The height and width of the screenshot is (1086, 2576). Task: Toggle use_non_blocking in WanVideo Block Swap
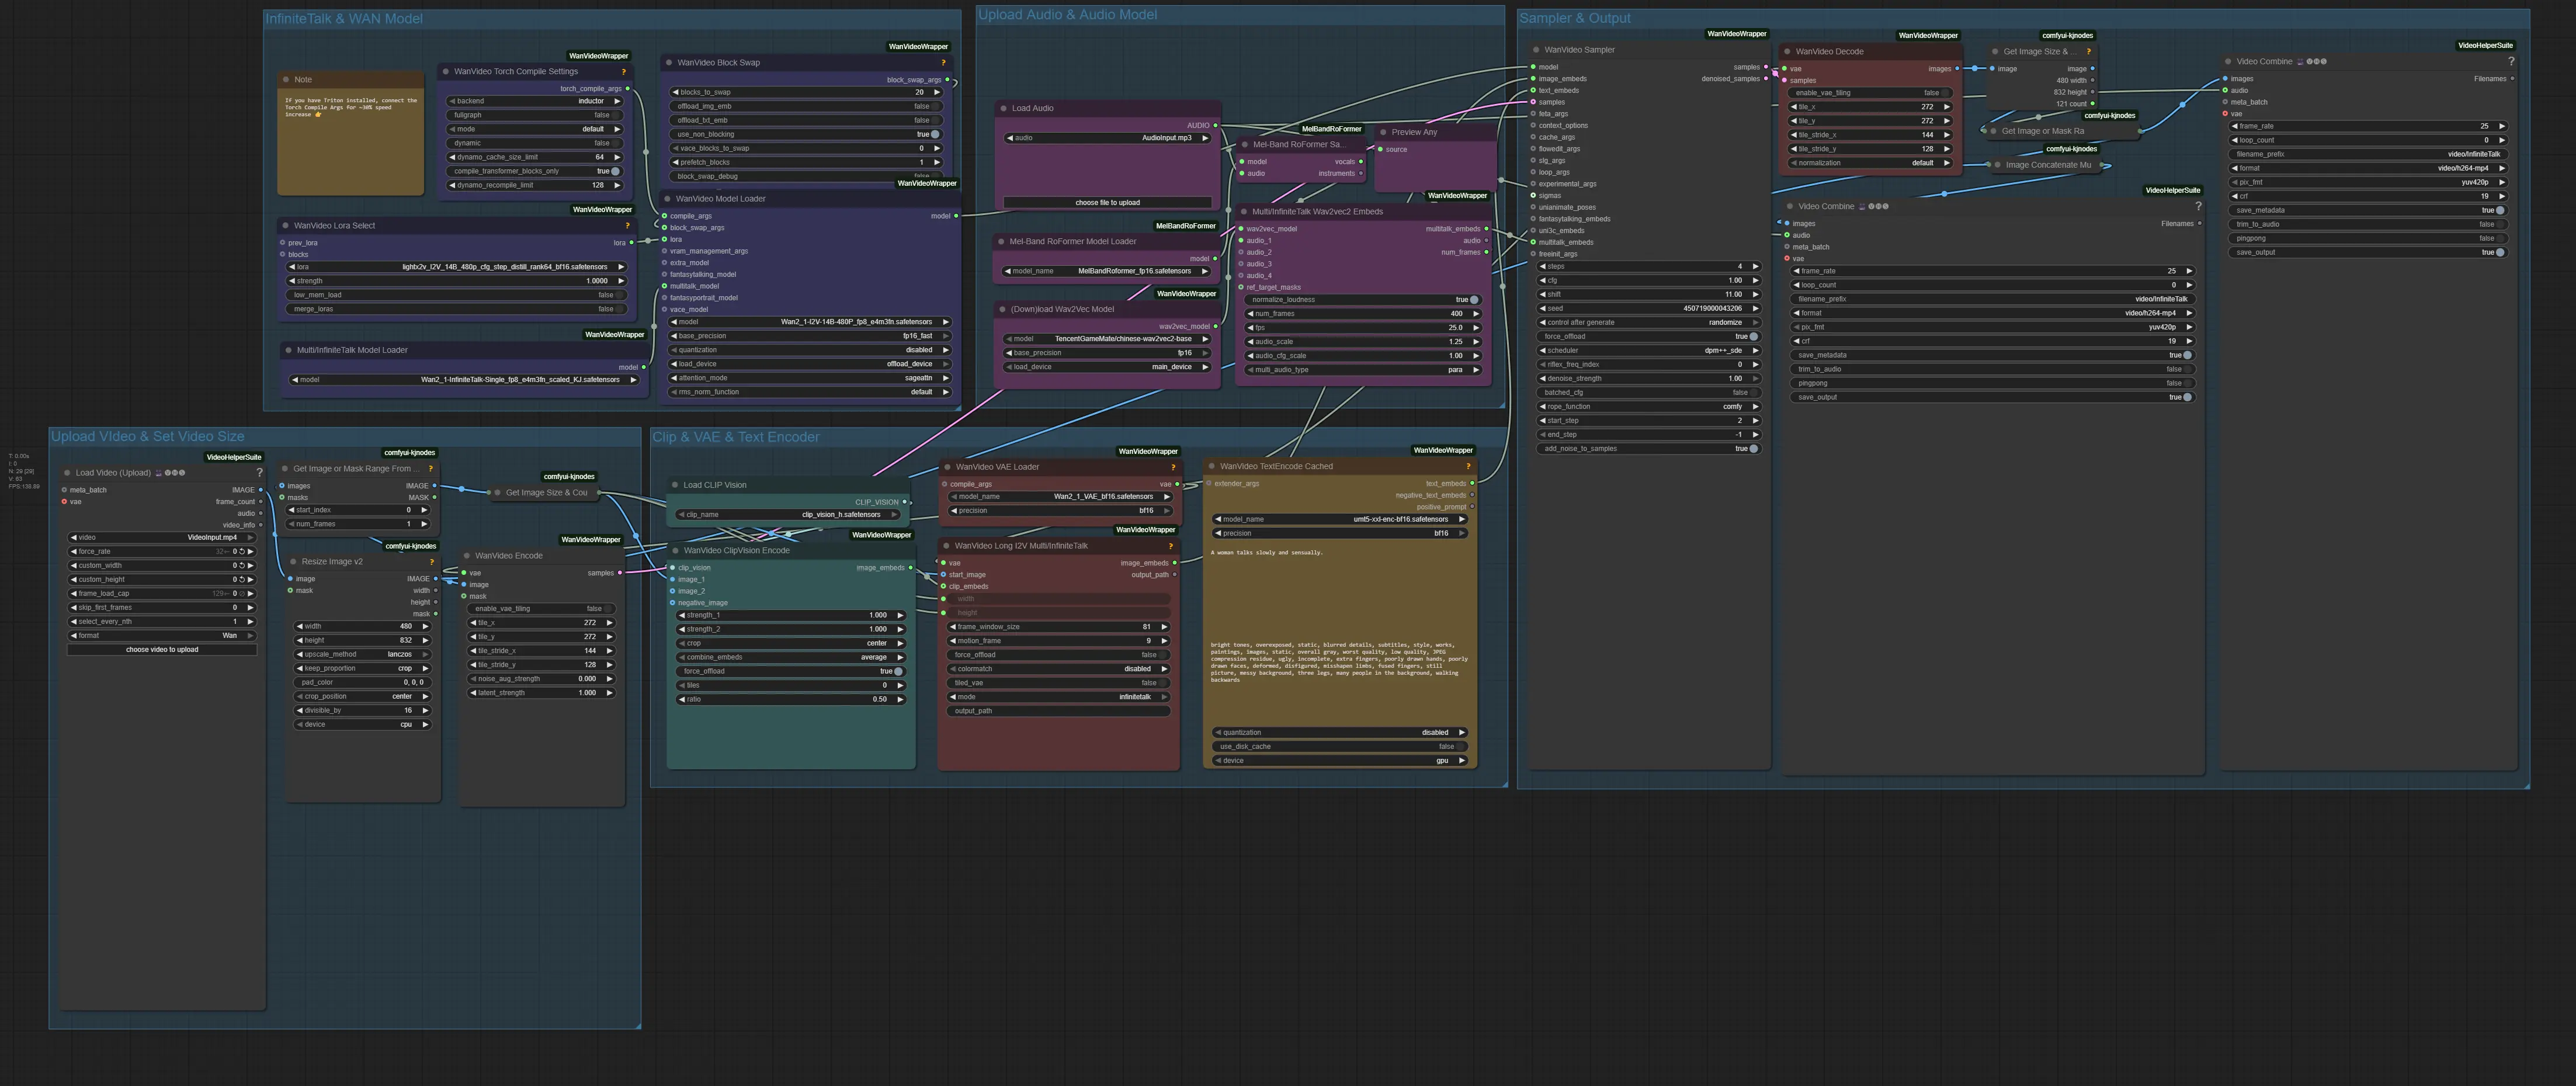[x=934, y=134]
